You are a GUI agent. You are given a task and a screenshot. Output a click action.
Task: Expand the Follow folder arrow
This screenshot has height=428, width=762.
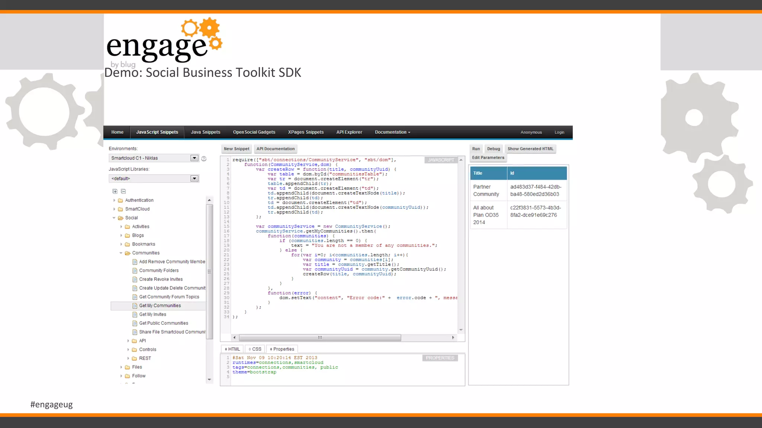(x=121, y=376)
